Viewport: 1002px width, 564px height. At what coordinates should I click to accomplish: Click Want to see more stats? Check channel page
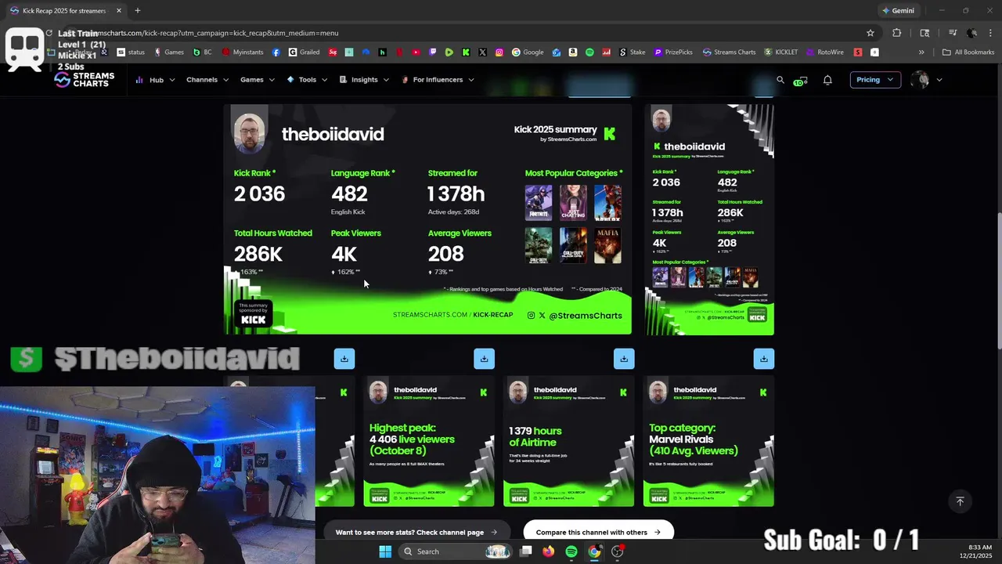pyautogui.click(x=416, y=532)
